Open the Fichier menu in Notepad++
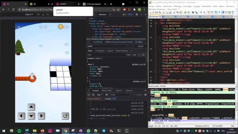Image resolution: width=238 pixels, height=134 pixels. pyautogui.click(x=151, y=6)
